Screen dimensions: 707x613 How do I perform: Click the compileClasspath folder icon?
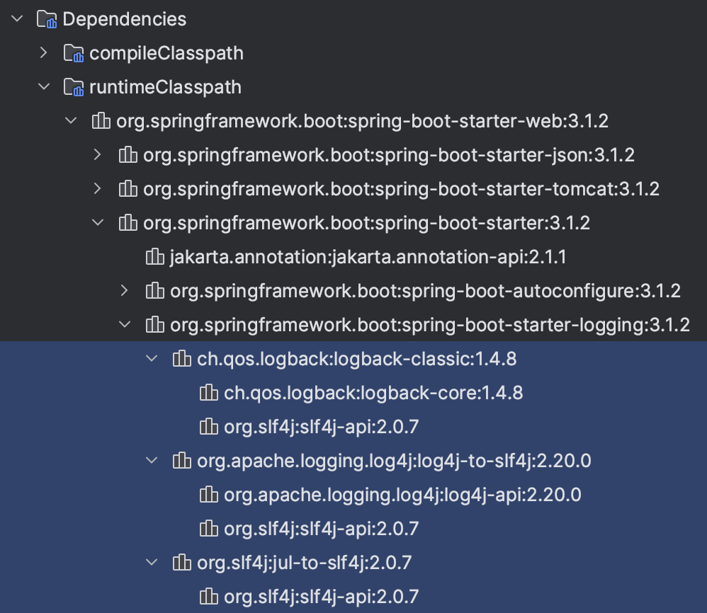tap(73, 53)
